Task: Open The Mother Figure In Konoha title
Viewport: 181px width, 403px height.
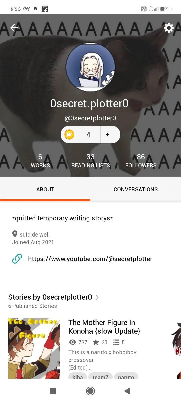Action: tap(104, 327)
